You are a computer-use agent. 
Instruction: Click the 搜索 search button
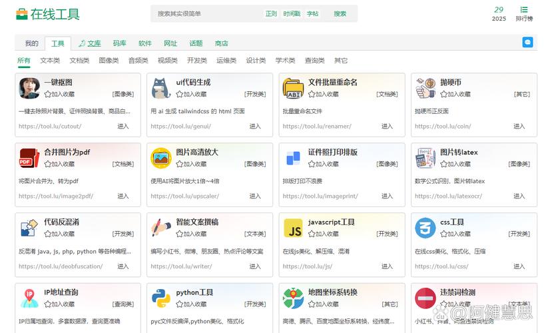click(340, 14)
